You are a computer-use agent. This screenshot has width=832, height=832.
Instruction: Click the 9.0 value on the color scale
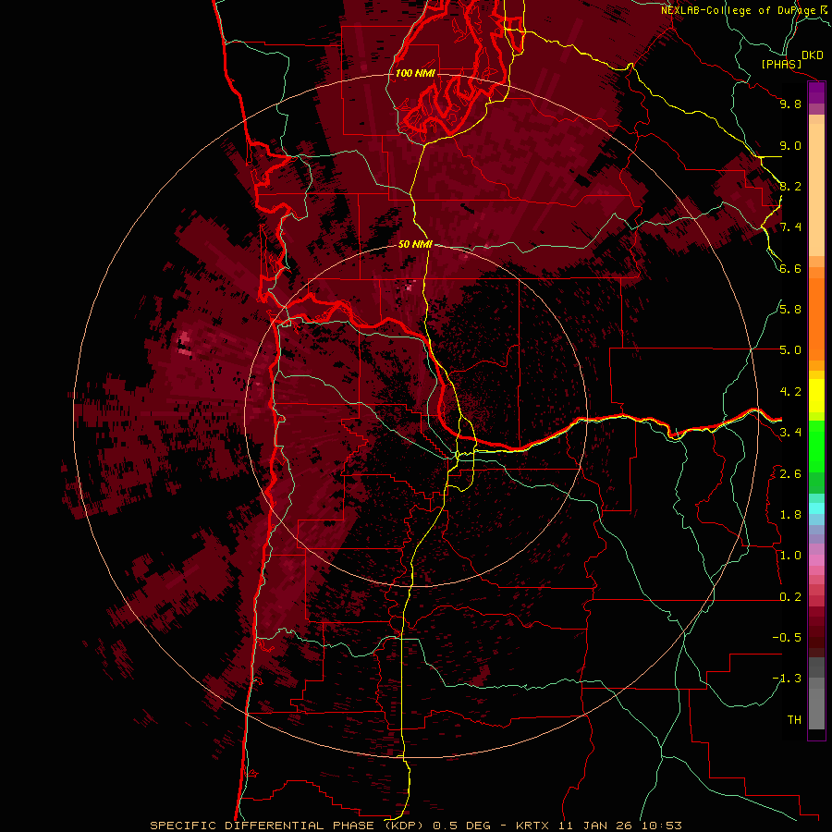click(x=790, y=145)
